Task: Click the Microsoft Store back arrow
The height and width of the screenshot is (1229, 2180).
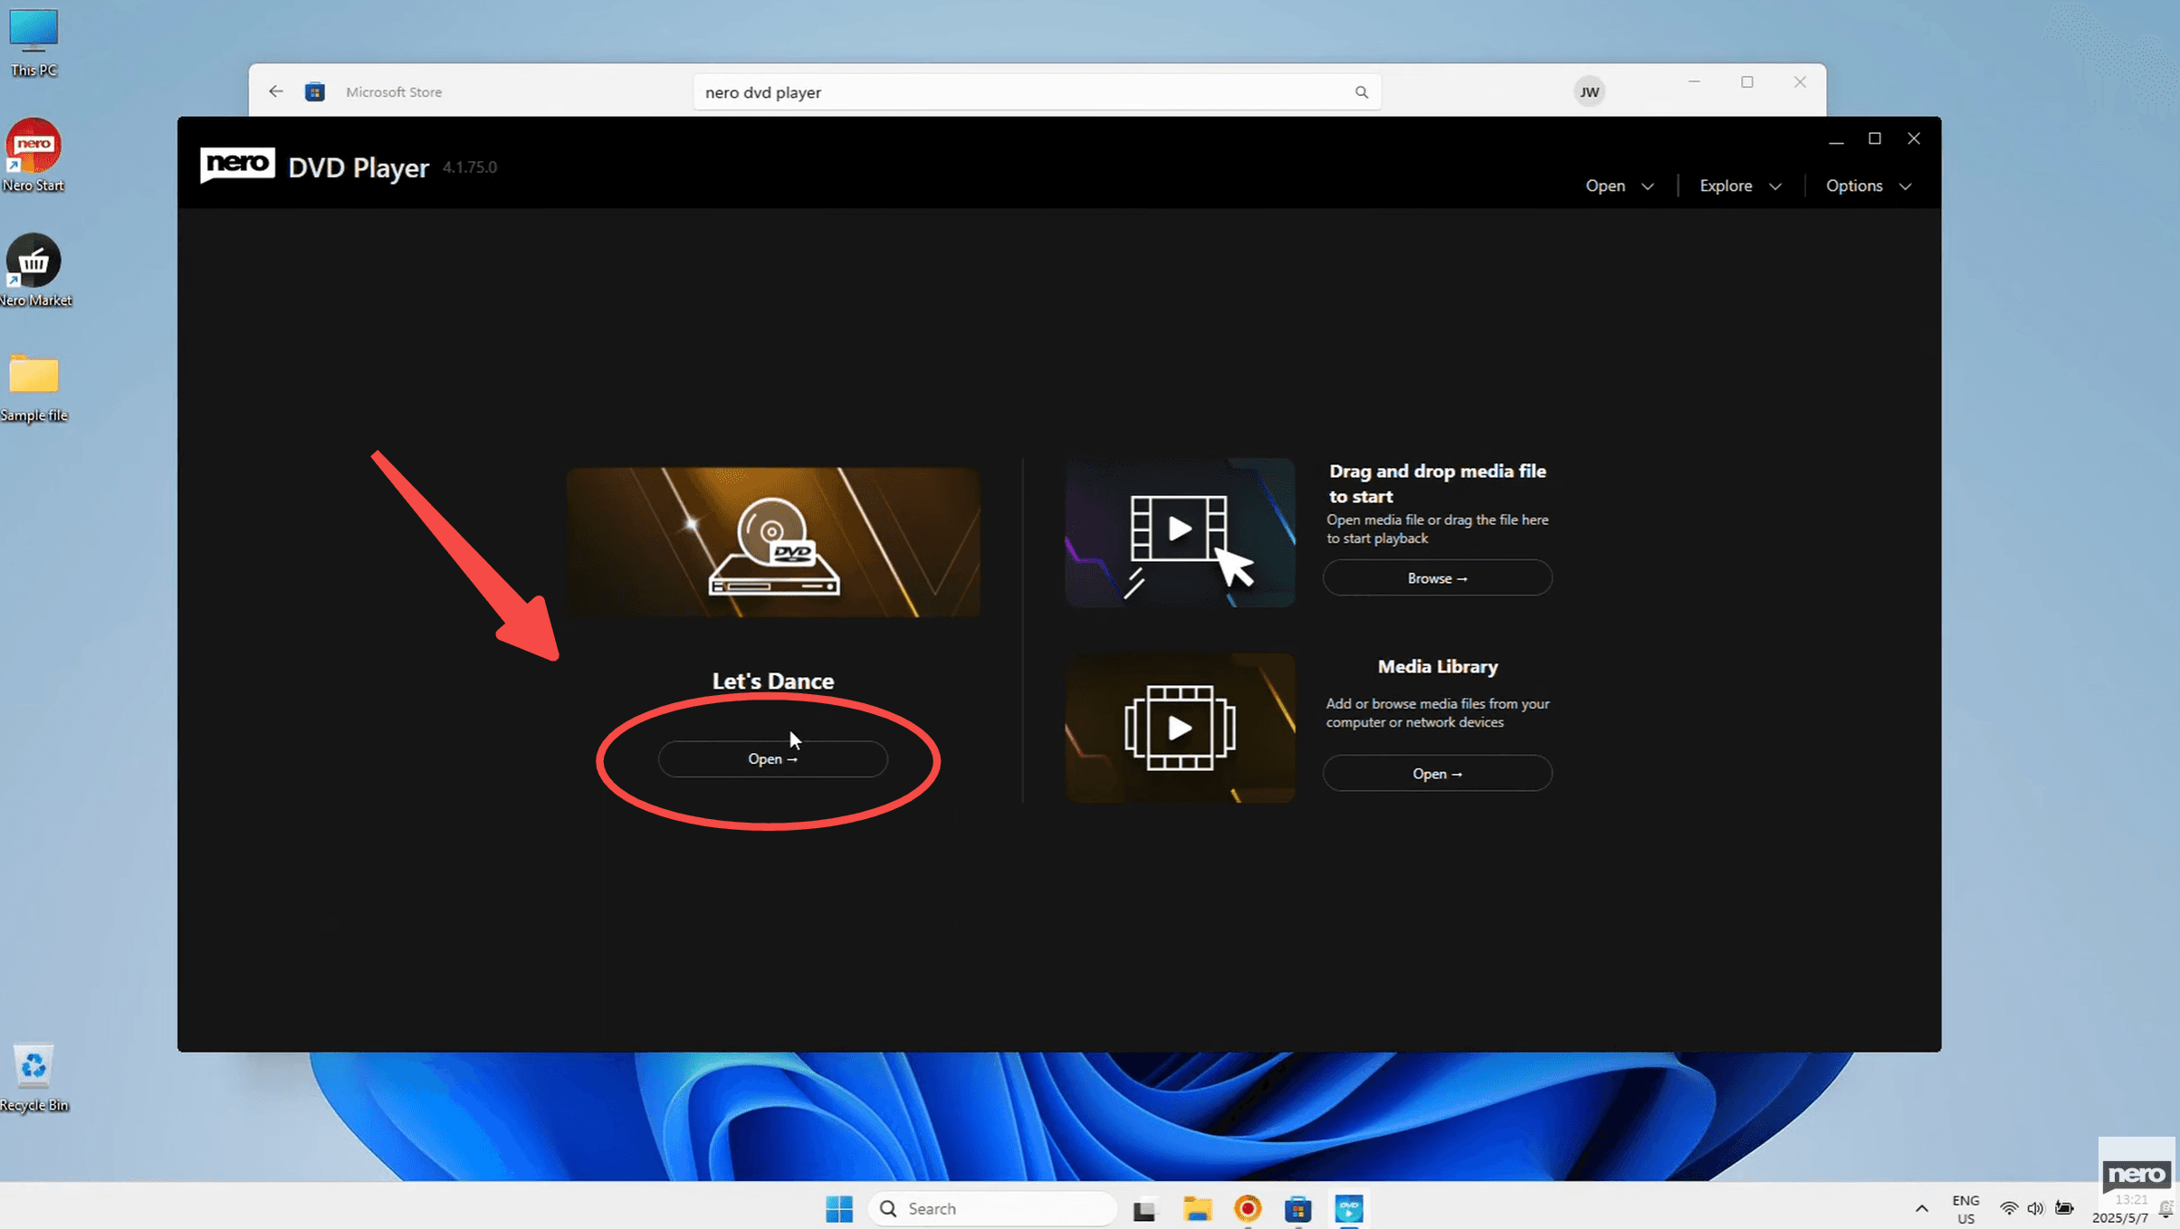Action: (x=276, y=91)
